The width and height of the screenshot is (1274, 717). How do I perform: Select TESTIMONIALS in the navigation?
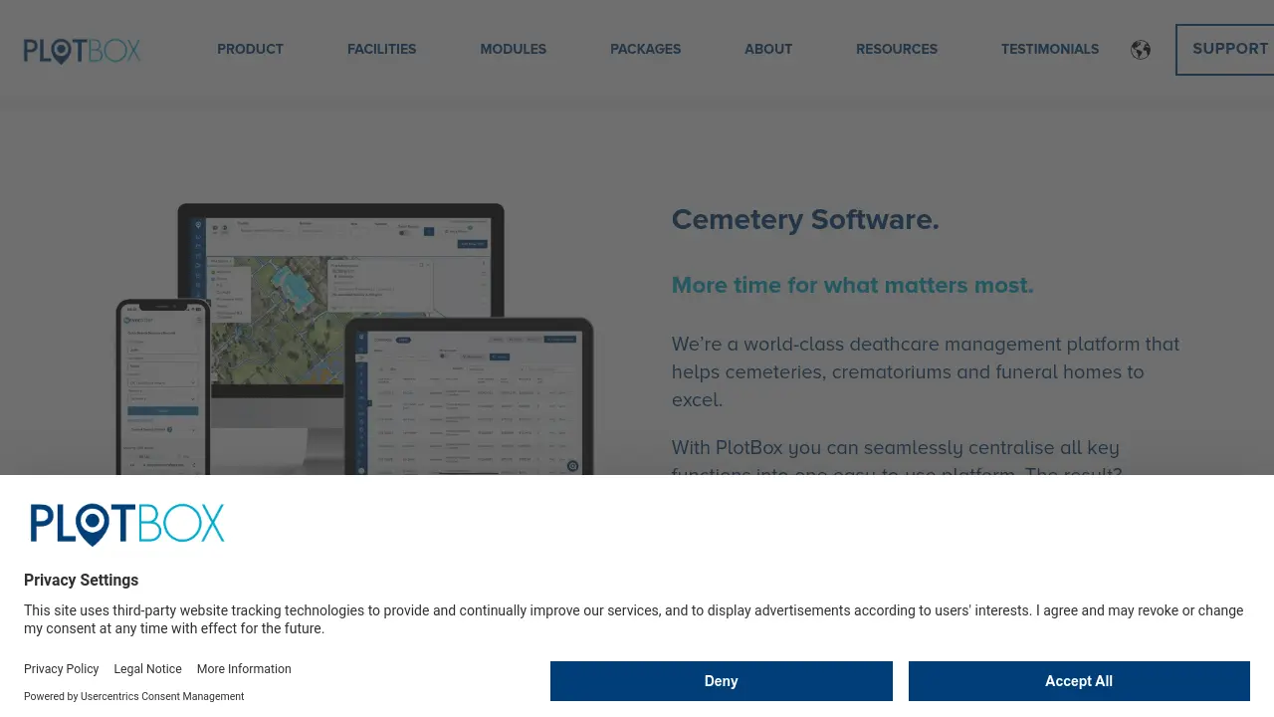point(1050,49)
